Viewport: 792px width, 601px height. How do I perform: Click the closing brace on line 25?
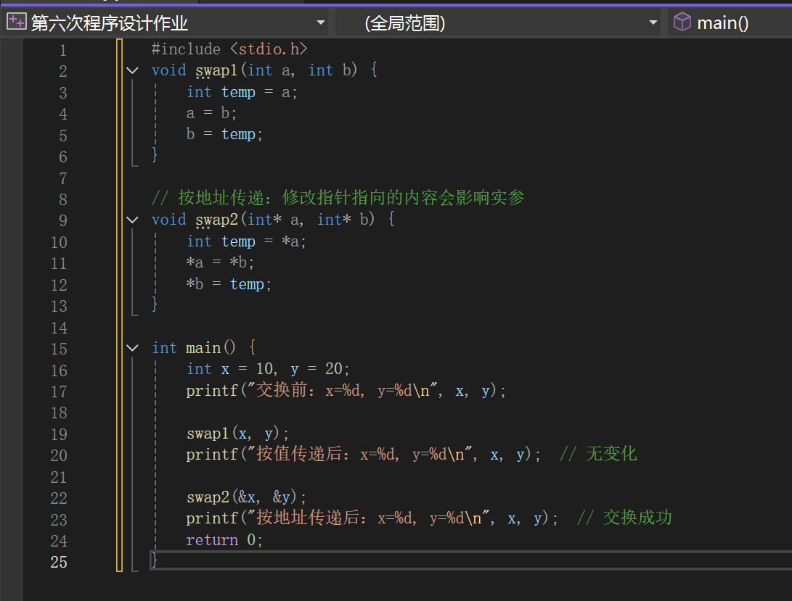tap(155, 560)
